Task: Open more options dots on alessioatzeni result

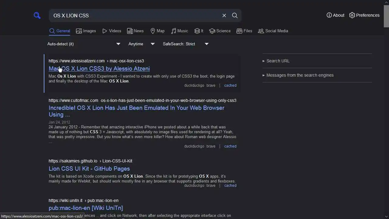Action: click(220, 85)
